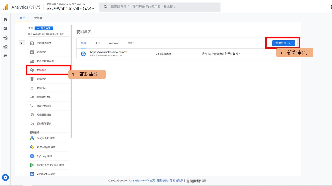Open the Explore icon in left rail

pyautogui.click(x=5, y=37)
